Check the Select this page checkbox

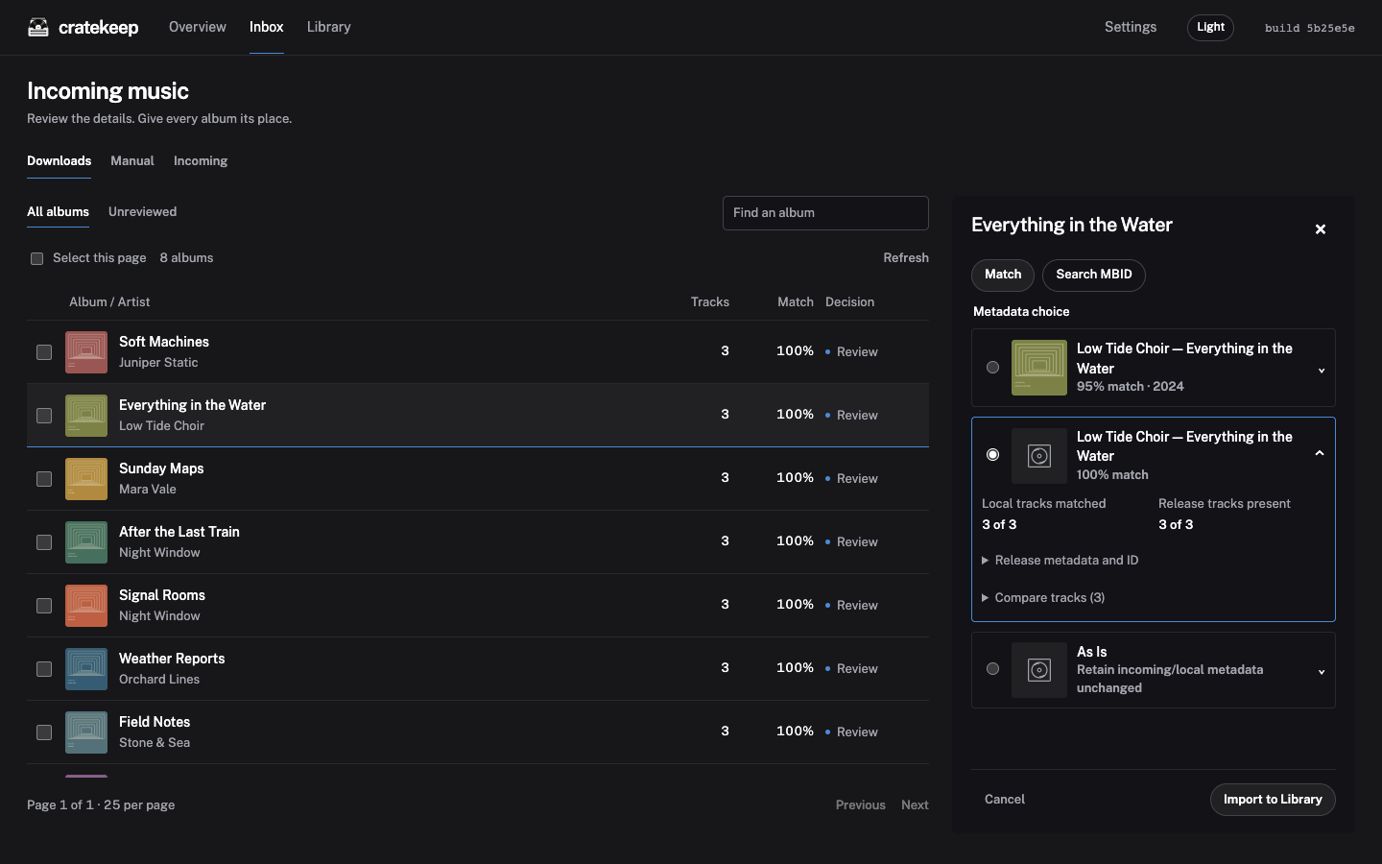(x=36, y=258)
